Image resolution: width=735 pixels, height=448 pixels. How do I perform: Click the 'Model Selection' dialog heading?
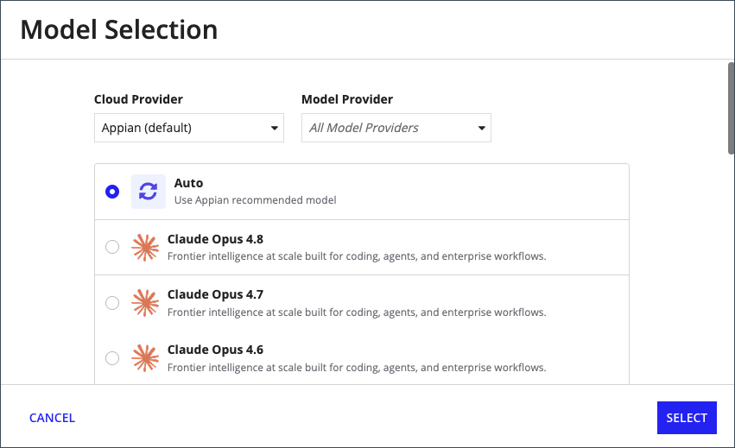coord(119,29)
